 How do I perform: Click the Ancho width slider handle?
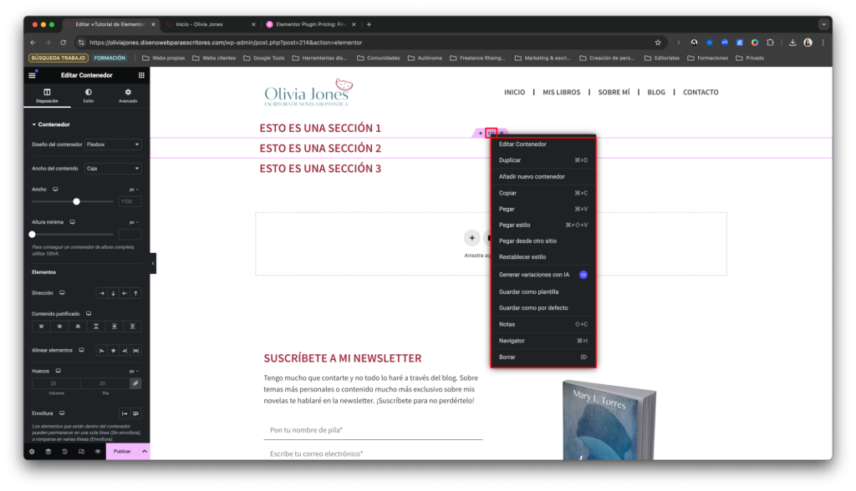pyautogui.click(x=77, y=201)
